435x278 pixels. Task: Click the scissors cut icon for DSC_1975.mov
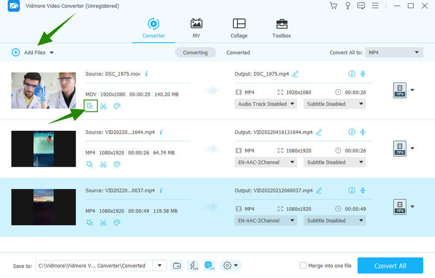[103, 106]
